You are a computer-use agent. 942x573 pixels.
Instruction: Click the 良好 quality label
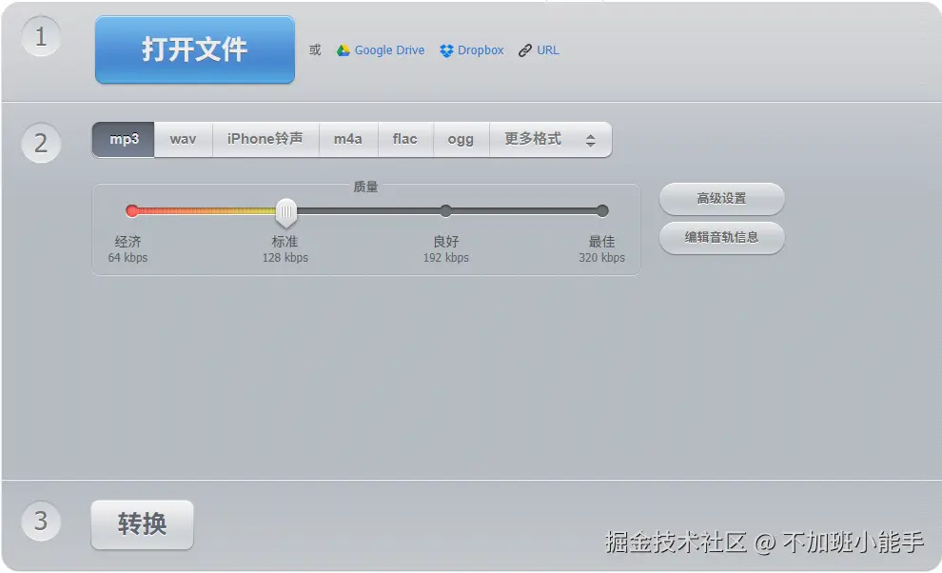point(445,242)
